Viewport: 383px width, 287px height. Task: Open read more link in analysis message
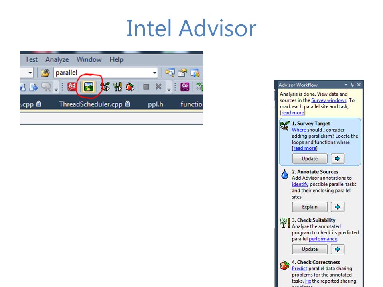292,113
